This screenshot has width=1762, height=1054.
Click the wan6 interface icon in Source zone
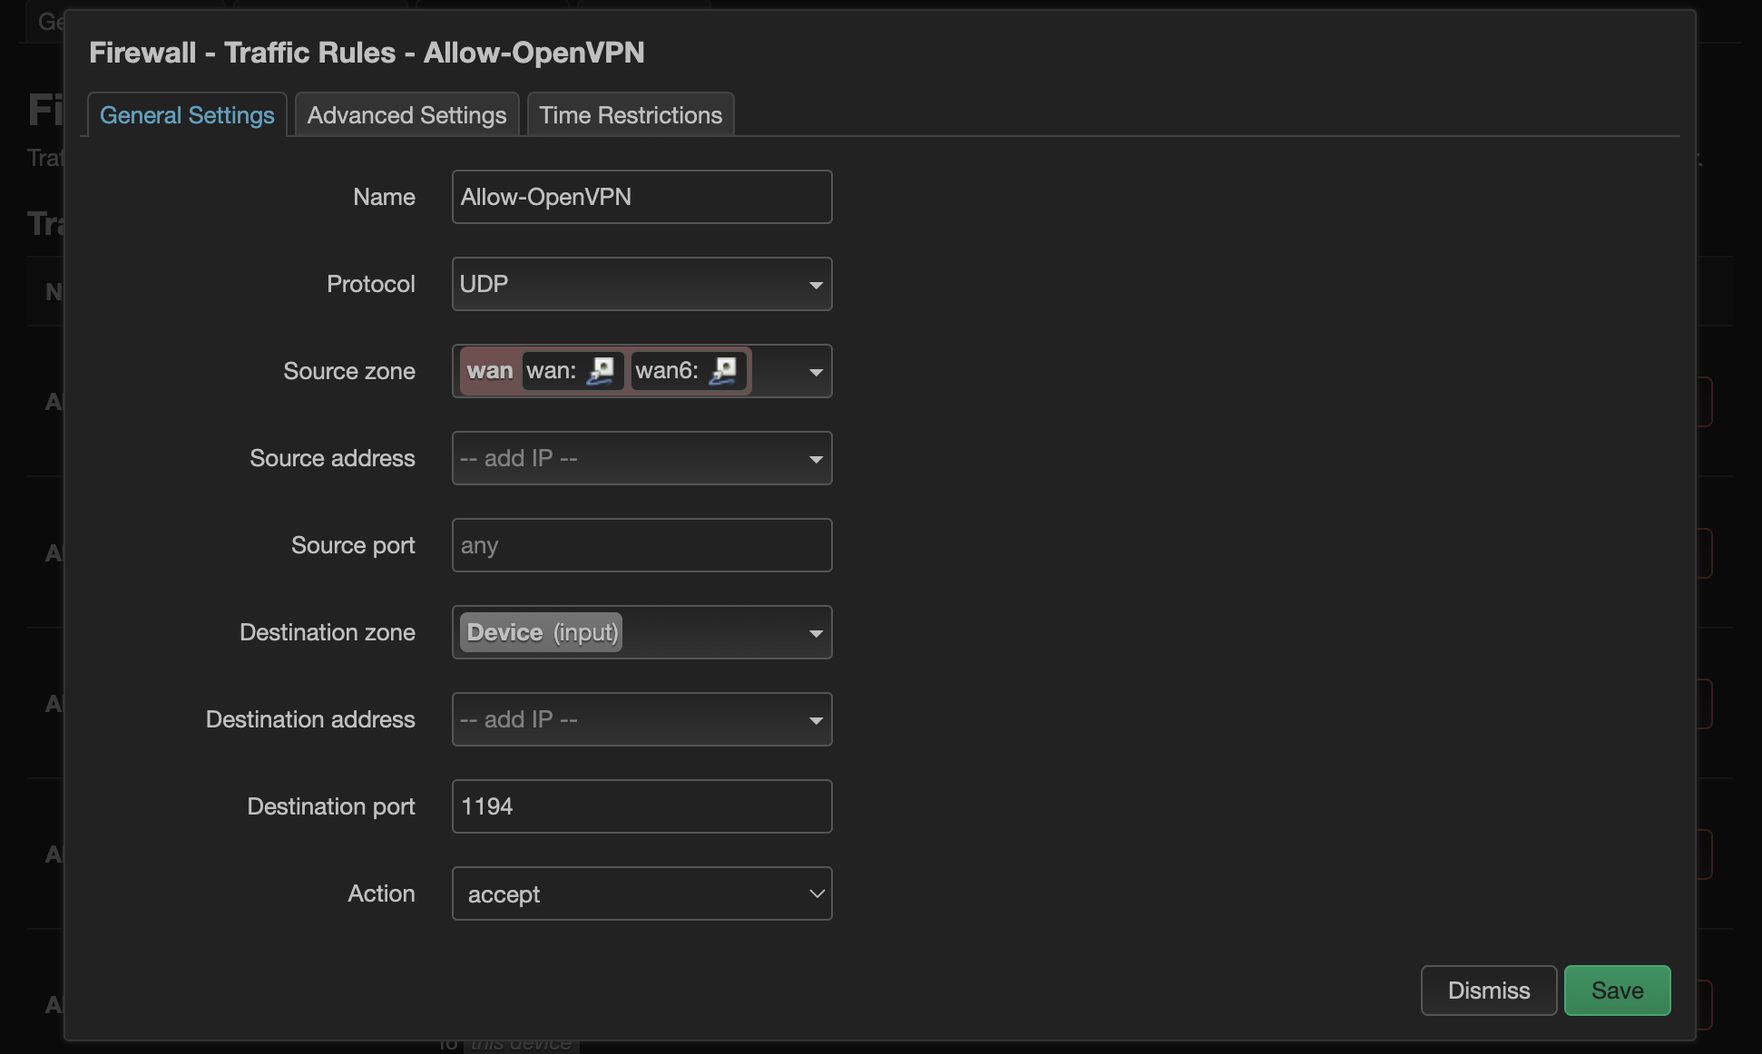pyautogui.click(x=723, y=371)
